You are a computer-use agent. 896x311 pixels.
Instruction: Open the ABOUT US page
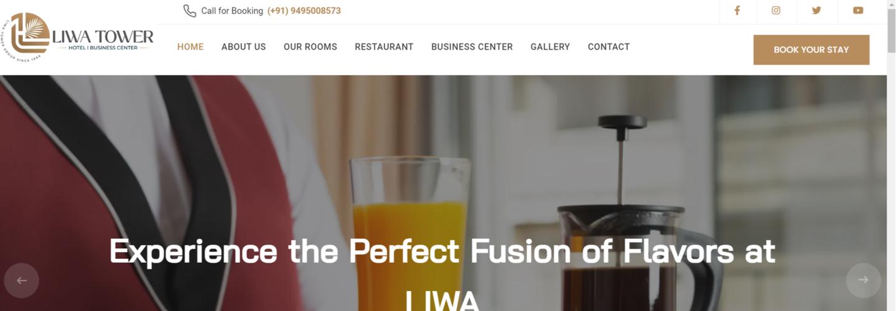243,47
